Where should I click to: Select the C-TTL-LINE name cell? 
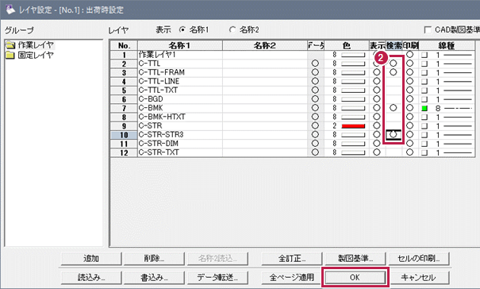pos(180,81)
